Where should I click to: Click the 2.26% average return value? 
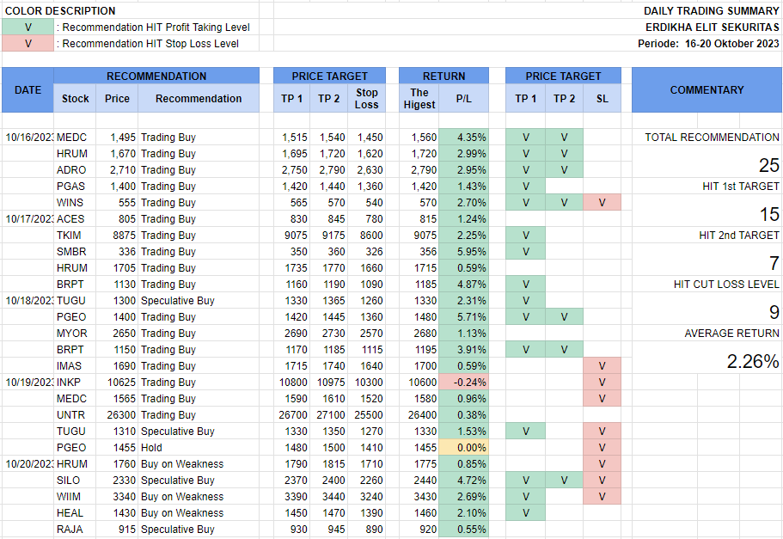(752, 362)
